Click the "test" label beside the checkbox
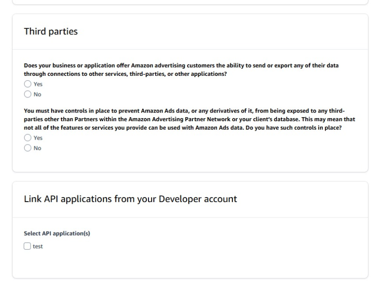This screenshot has width=372, height=281. click(x=38, y=246)
